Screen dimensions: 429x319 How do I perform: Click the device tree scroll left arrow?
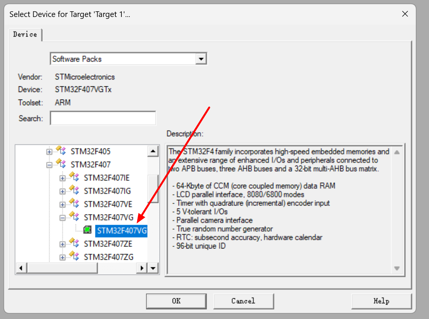pyautogui.click(x=21, y=268)
